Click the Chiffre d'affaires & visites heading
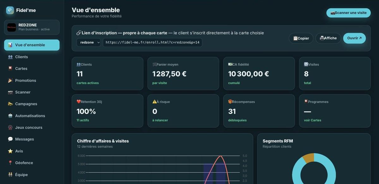379x184 pixels. [x=103, y=141]
